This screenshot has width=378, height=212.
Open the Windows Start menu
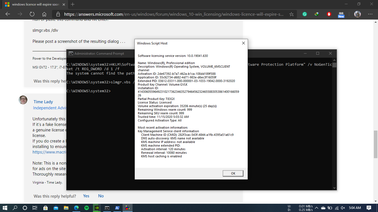click(5, 208)
